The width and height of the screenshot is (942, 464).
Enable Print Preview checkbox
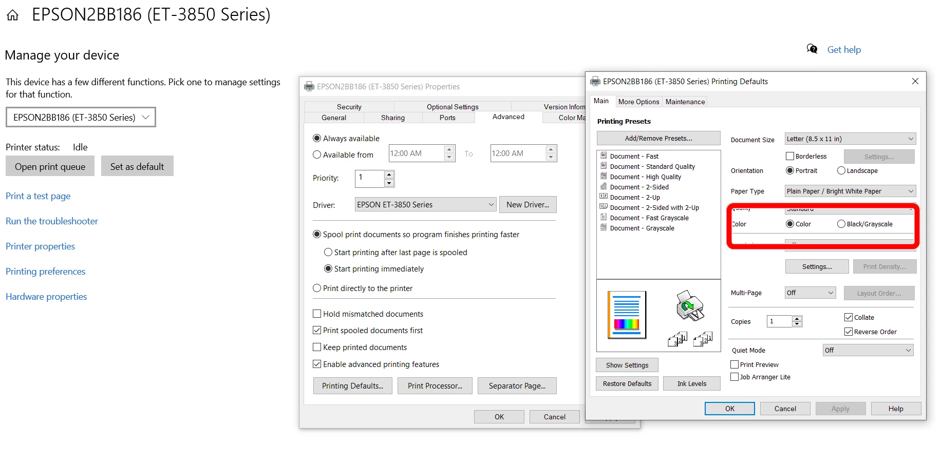[x=734, y=364]
